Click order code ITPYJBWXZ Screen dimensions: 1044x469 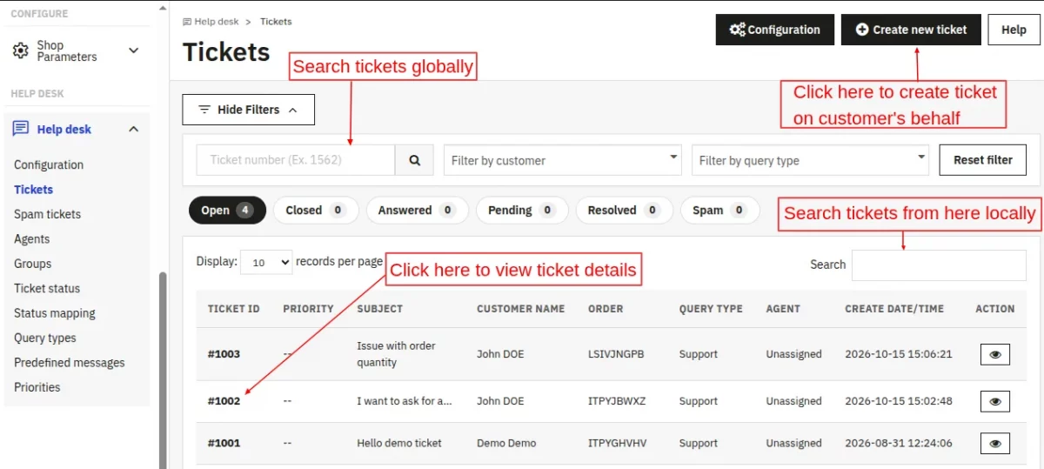coord(617,401)
